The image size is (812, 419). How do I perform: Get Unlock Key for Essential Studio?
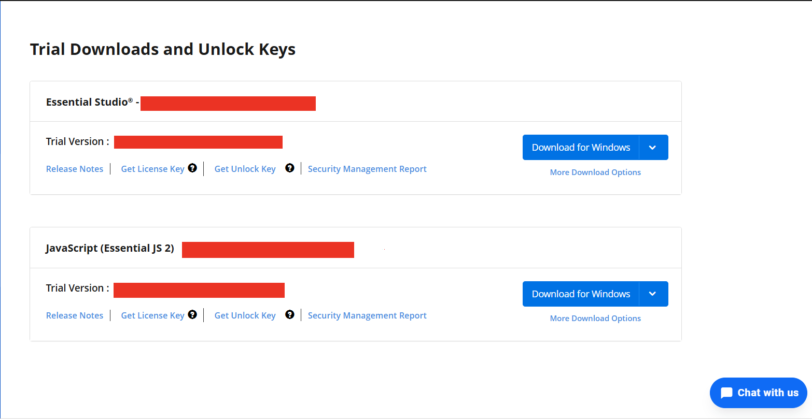point(245,169)
